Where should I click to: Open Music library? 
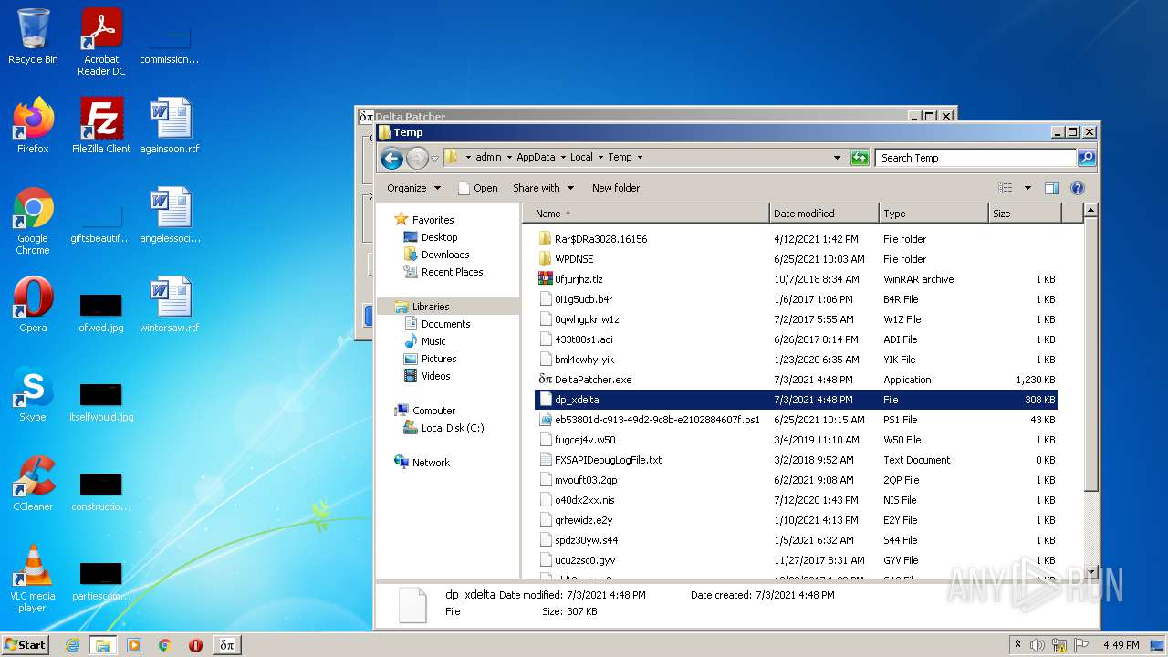click(x=433, y=341)
